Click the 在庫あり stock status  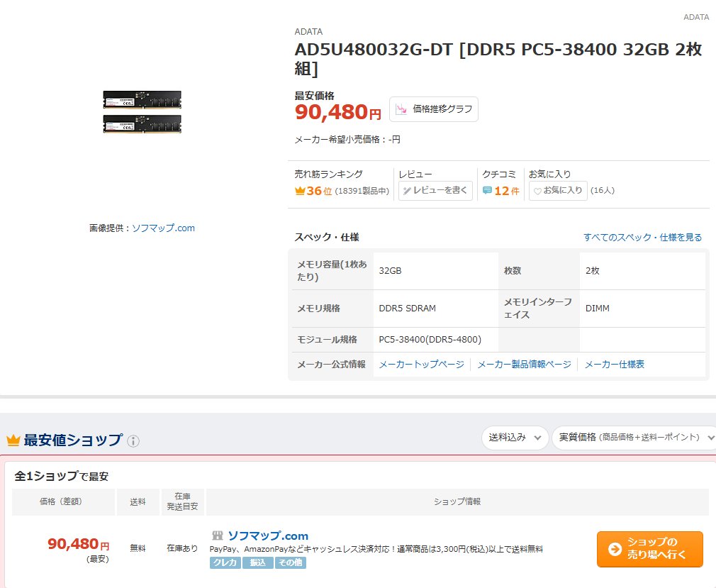(182, 548)
